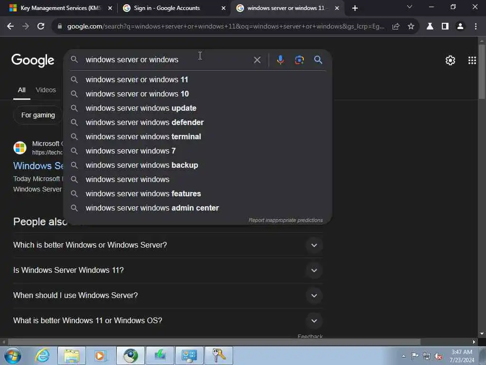Launch Internet Explorer from taskbar
The height and width of the screenshot is (365, 486).
click(42, 355)
